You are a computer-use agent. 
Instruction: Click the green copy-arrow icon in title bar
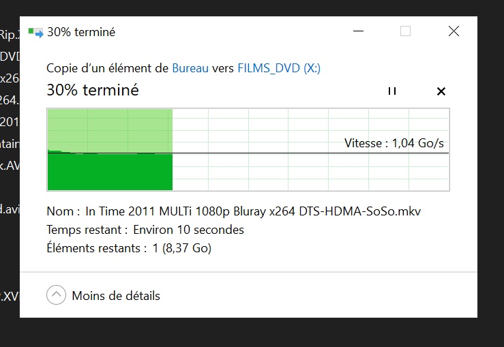(x=35, y=33)
